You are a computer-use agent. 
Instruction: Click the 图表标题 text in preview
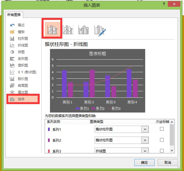click(x=97, y=54)
